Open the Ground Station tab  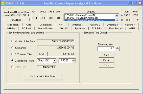coord(45,28)
